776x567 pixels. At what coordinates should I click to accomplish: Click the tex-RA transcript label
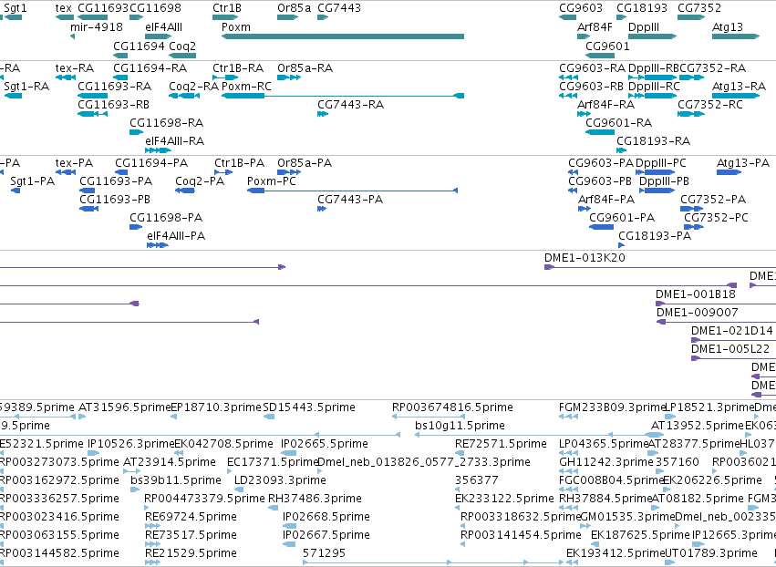point(75,68)
